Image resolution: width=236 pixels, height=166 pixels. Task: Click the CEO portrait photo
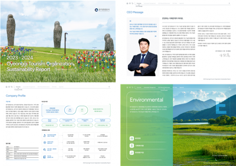pyautogui.click(x=143, y=57)
